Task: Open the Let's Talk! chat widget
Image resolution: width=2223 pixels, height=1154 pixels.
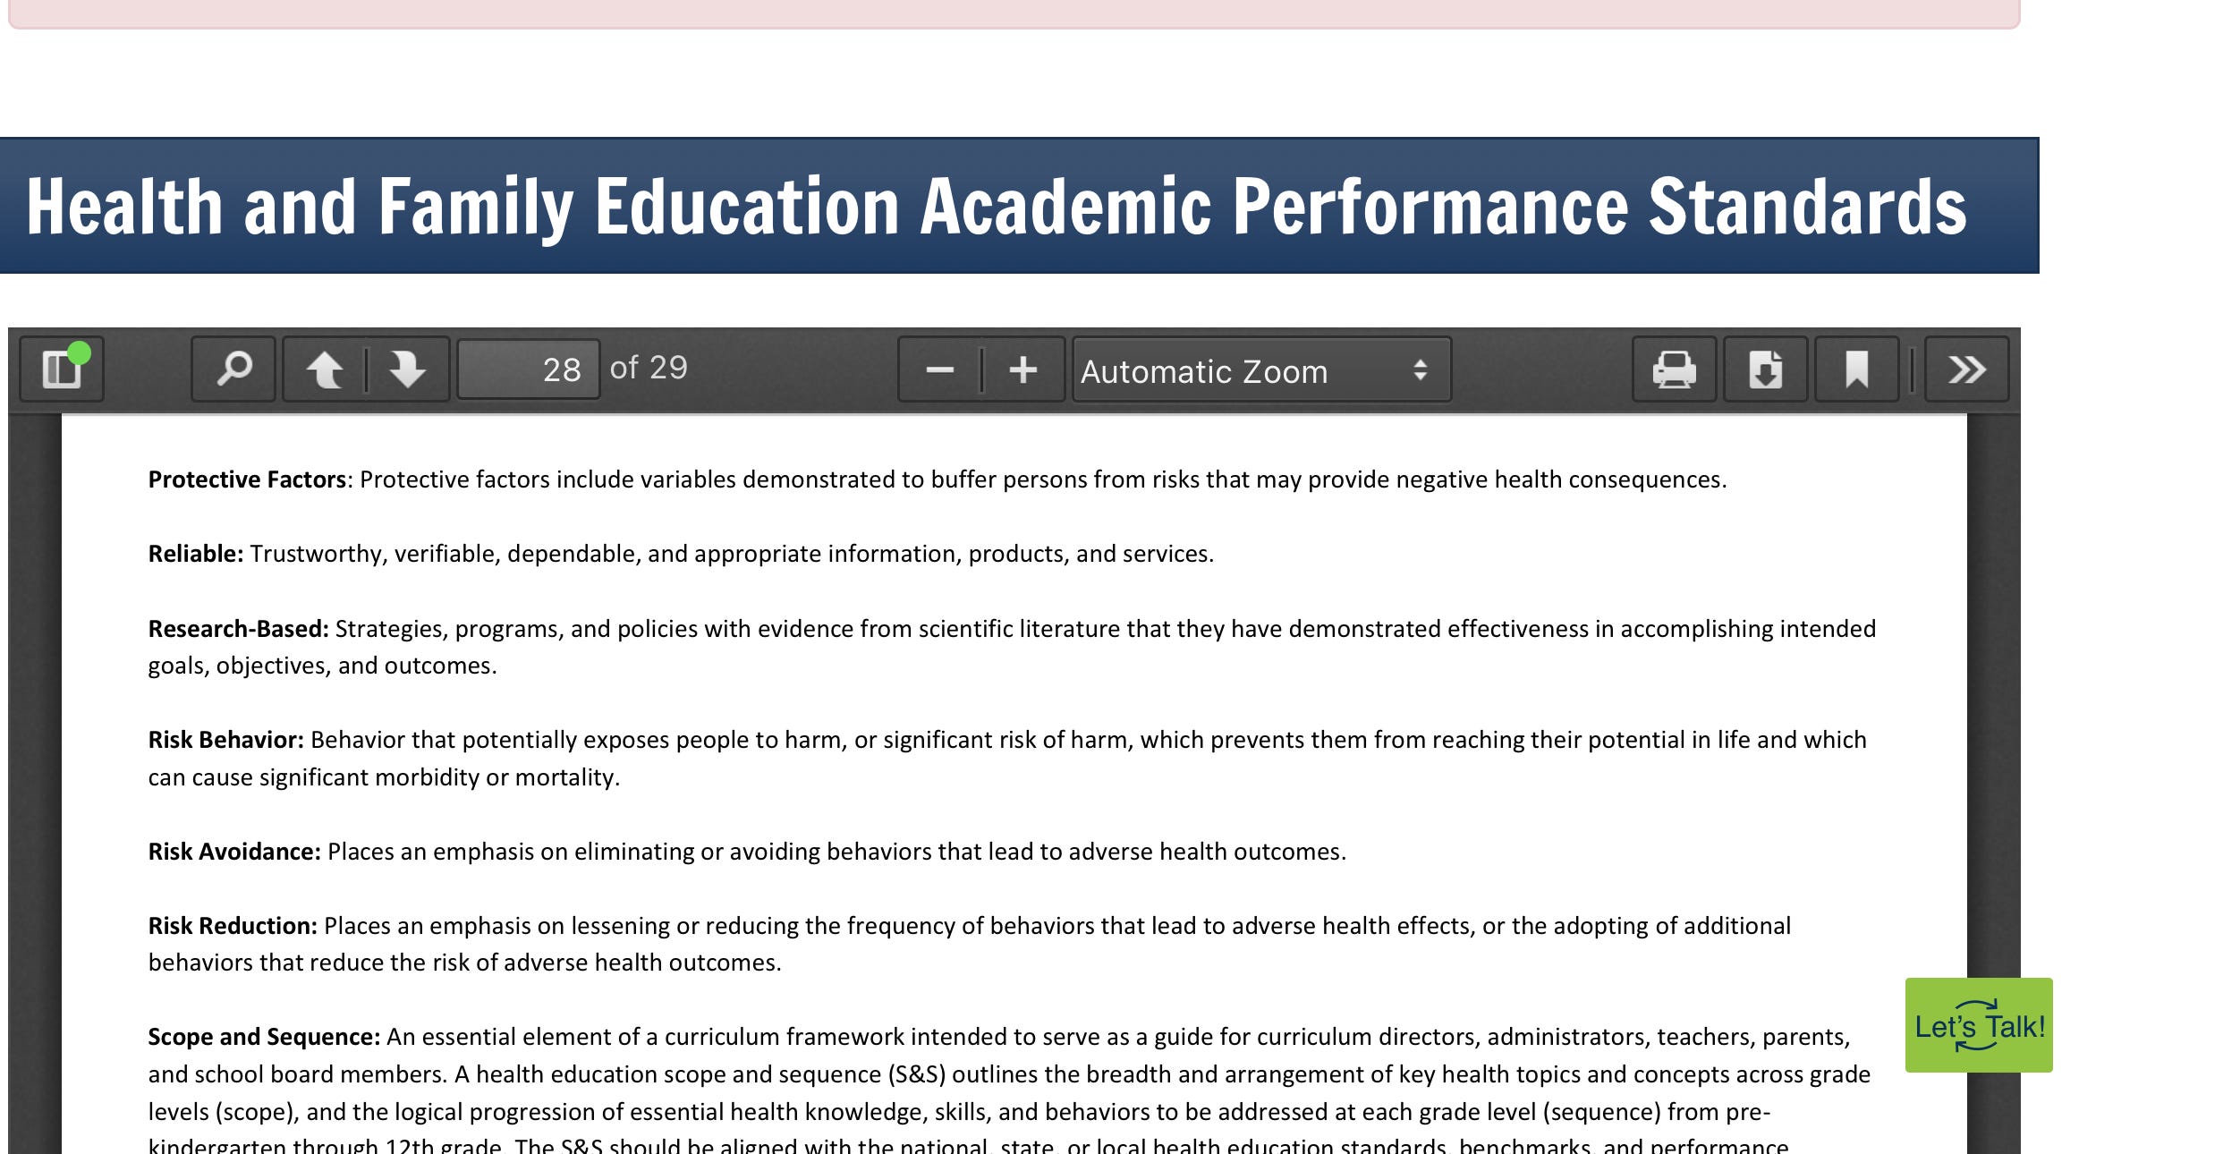Action: tap(1979, 1025)
